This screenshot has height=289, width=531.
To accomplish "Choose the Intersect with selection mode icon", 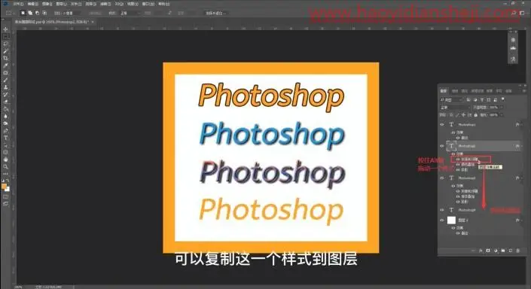I will (x=44, y=14).
